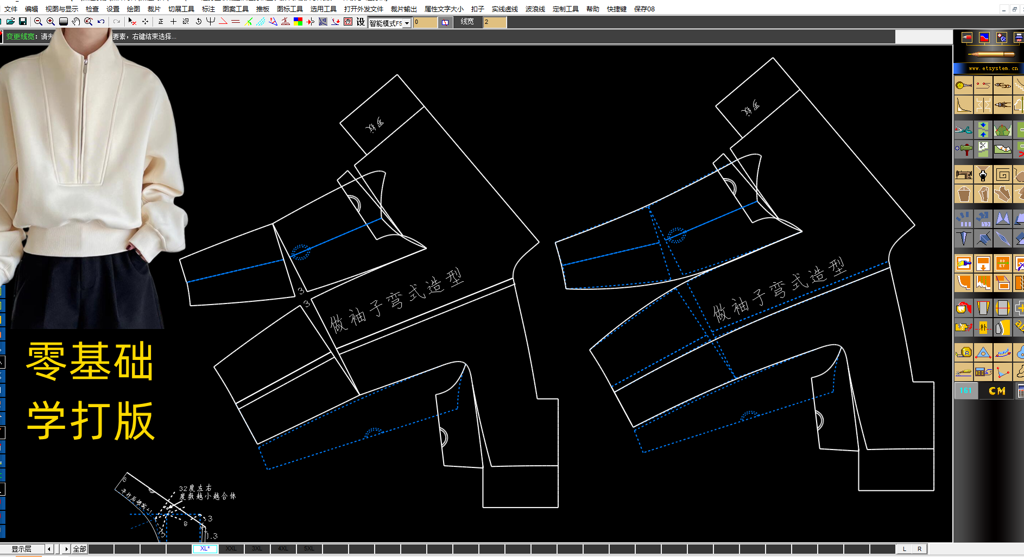This screenshot has width=1024, height=557.
Task: Click the calculator measurement tool icon
Action: click(x=983, y=372)
